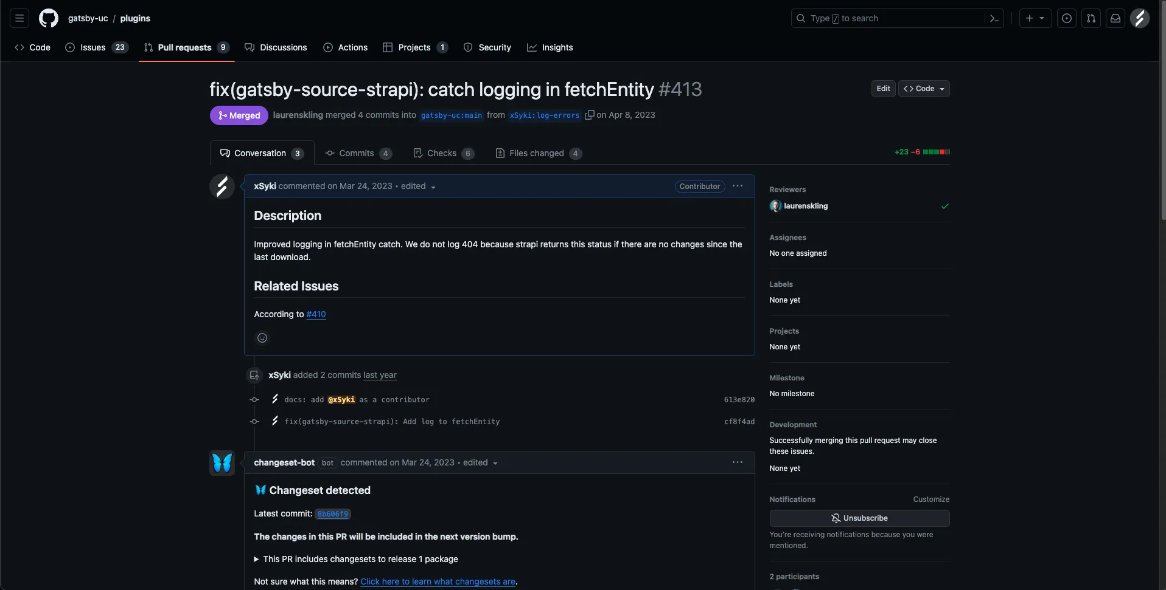Viewport: 1166px width, 590px height.
Task: Expand the edited history on xSyki's comment
Action: (x=418, y=187)
